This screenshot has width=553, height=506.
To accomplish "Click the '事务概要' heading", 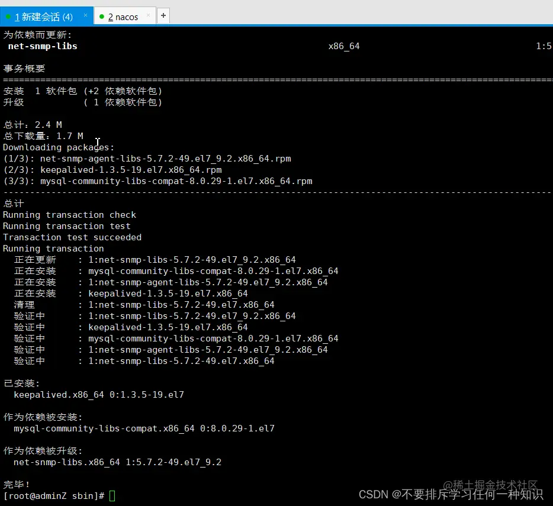I will click(x=24, y=69).
